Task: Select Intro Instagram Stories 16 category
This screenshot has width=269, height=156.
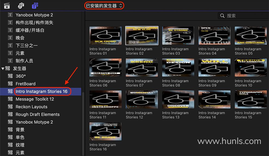Action: (x=41, y=91)
